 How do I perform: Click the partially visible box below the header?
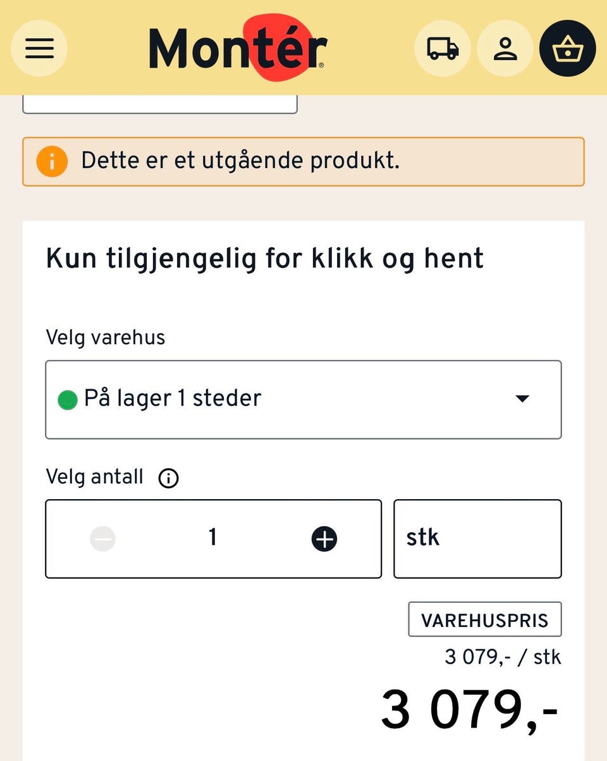pos(160,104)
